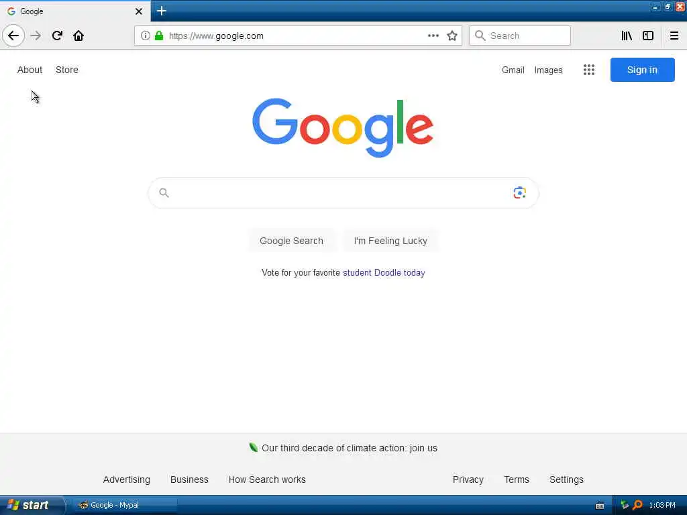Image resolution: width=687 pixels, height=515 pixels.
Task: Open the browser home page
Action: pyautogui.click(x=78, y=36)
